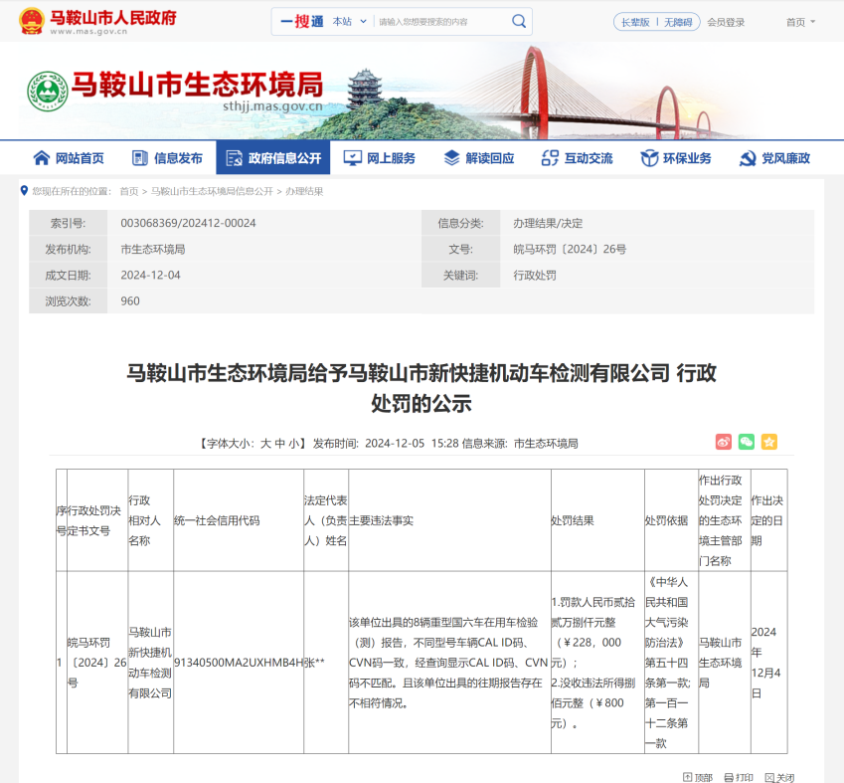Toggle 长辈版 mode
This screenshot has width=844, height=783.
(635, 22)
